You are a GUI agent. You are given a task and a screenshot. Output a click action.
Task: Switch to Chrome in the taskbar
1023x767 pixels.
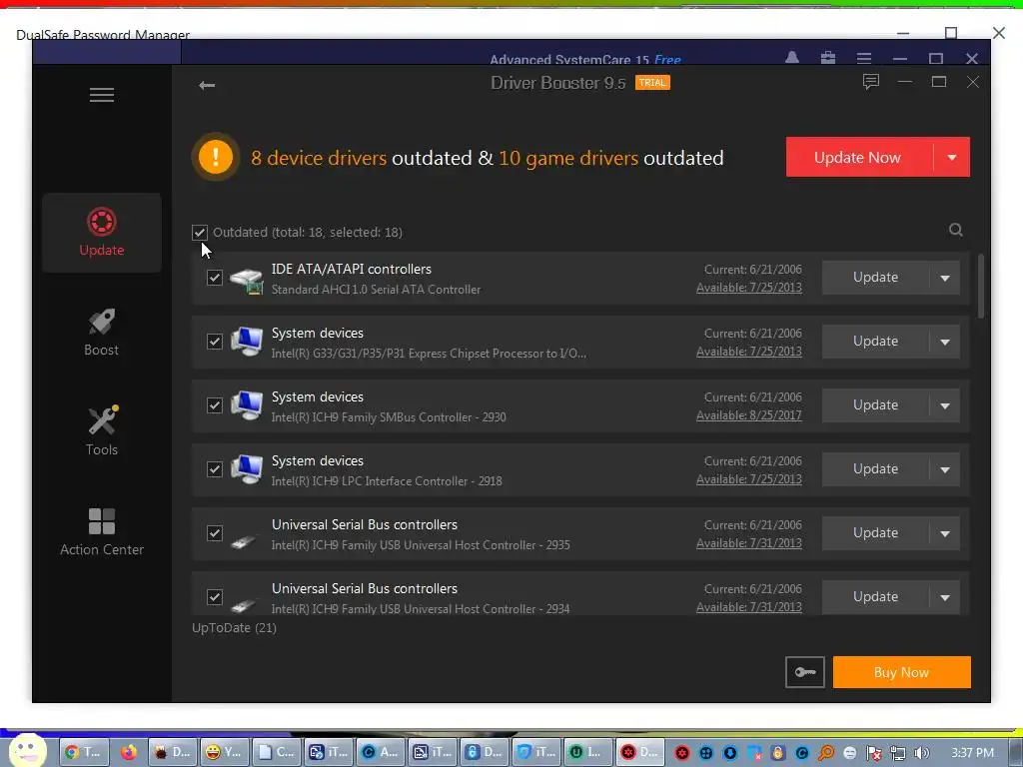[84, 752]
